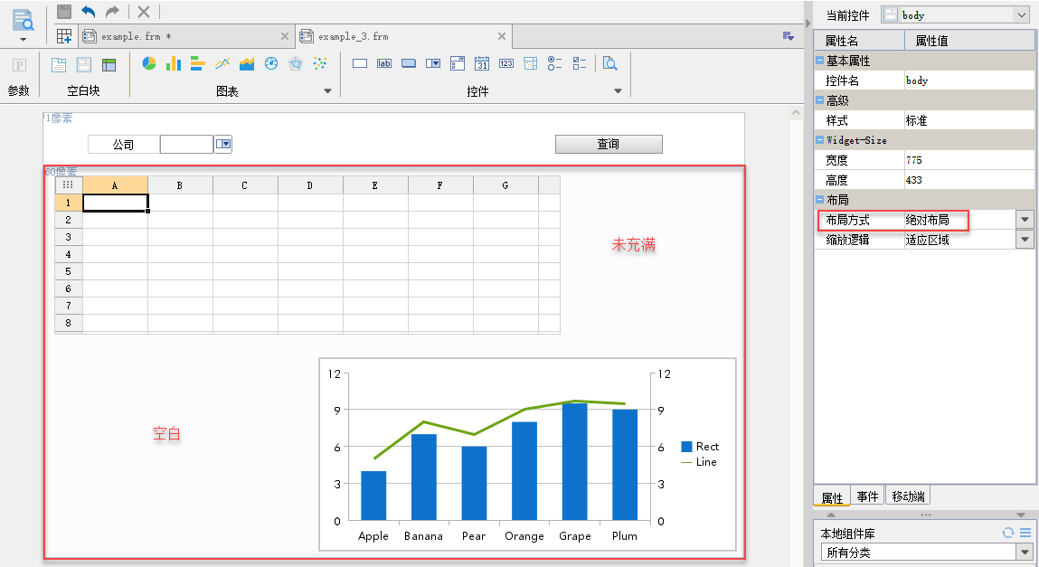
Task: Collapse the 布局 section
Action: [x=819, y=199]
